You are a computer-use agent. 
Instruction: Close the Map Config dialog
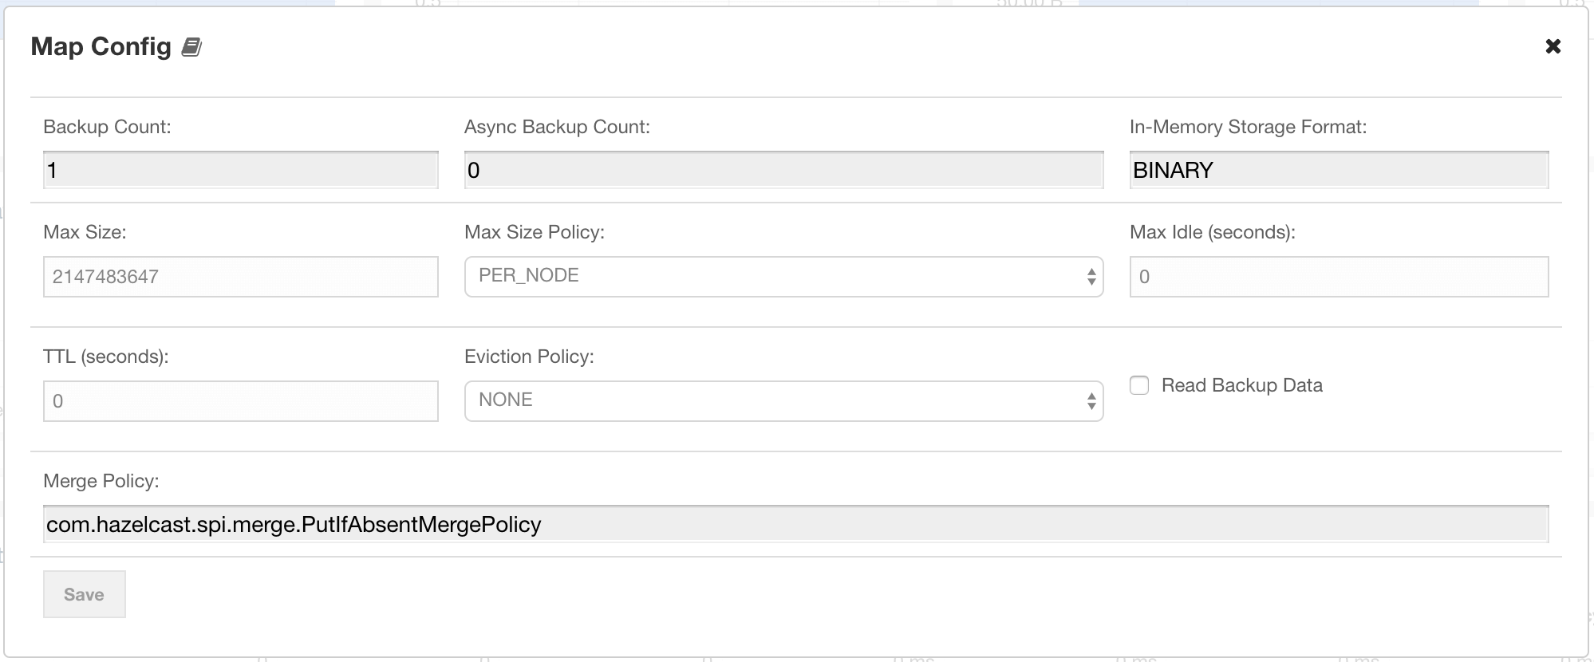[1553, 46]
